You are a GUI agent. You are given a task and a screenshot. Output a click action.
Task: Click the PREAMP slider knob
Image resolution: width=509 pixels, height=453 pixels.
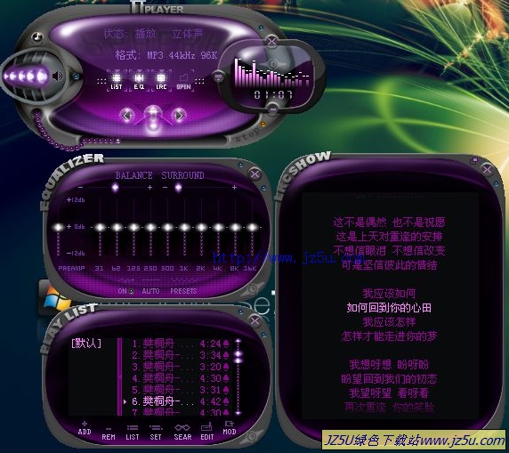click(x=59, y=227)
